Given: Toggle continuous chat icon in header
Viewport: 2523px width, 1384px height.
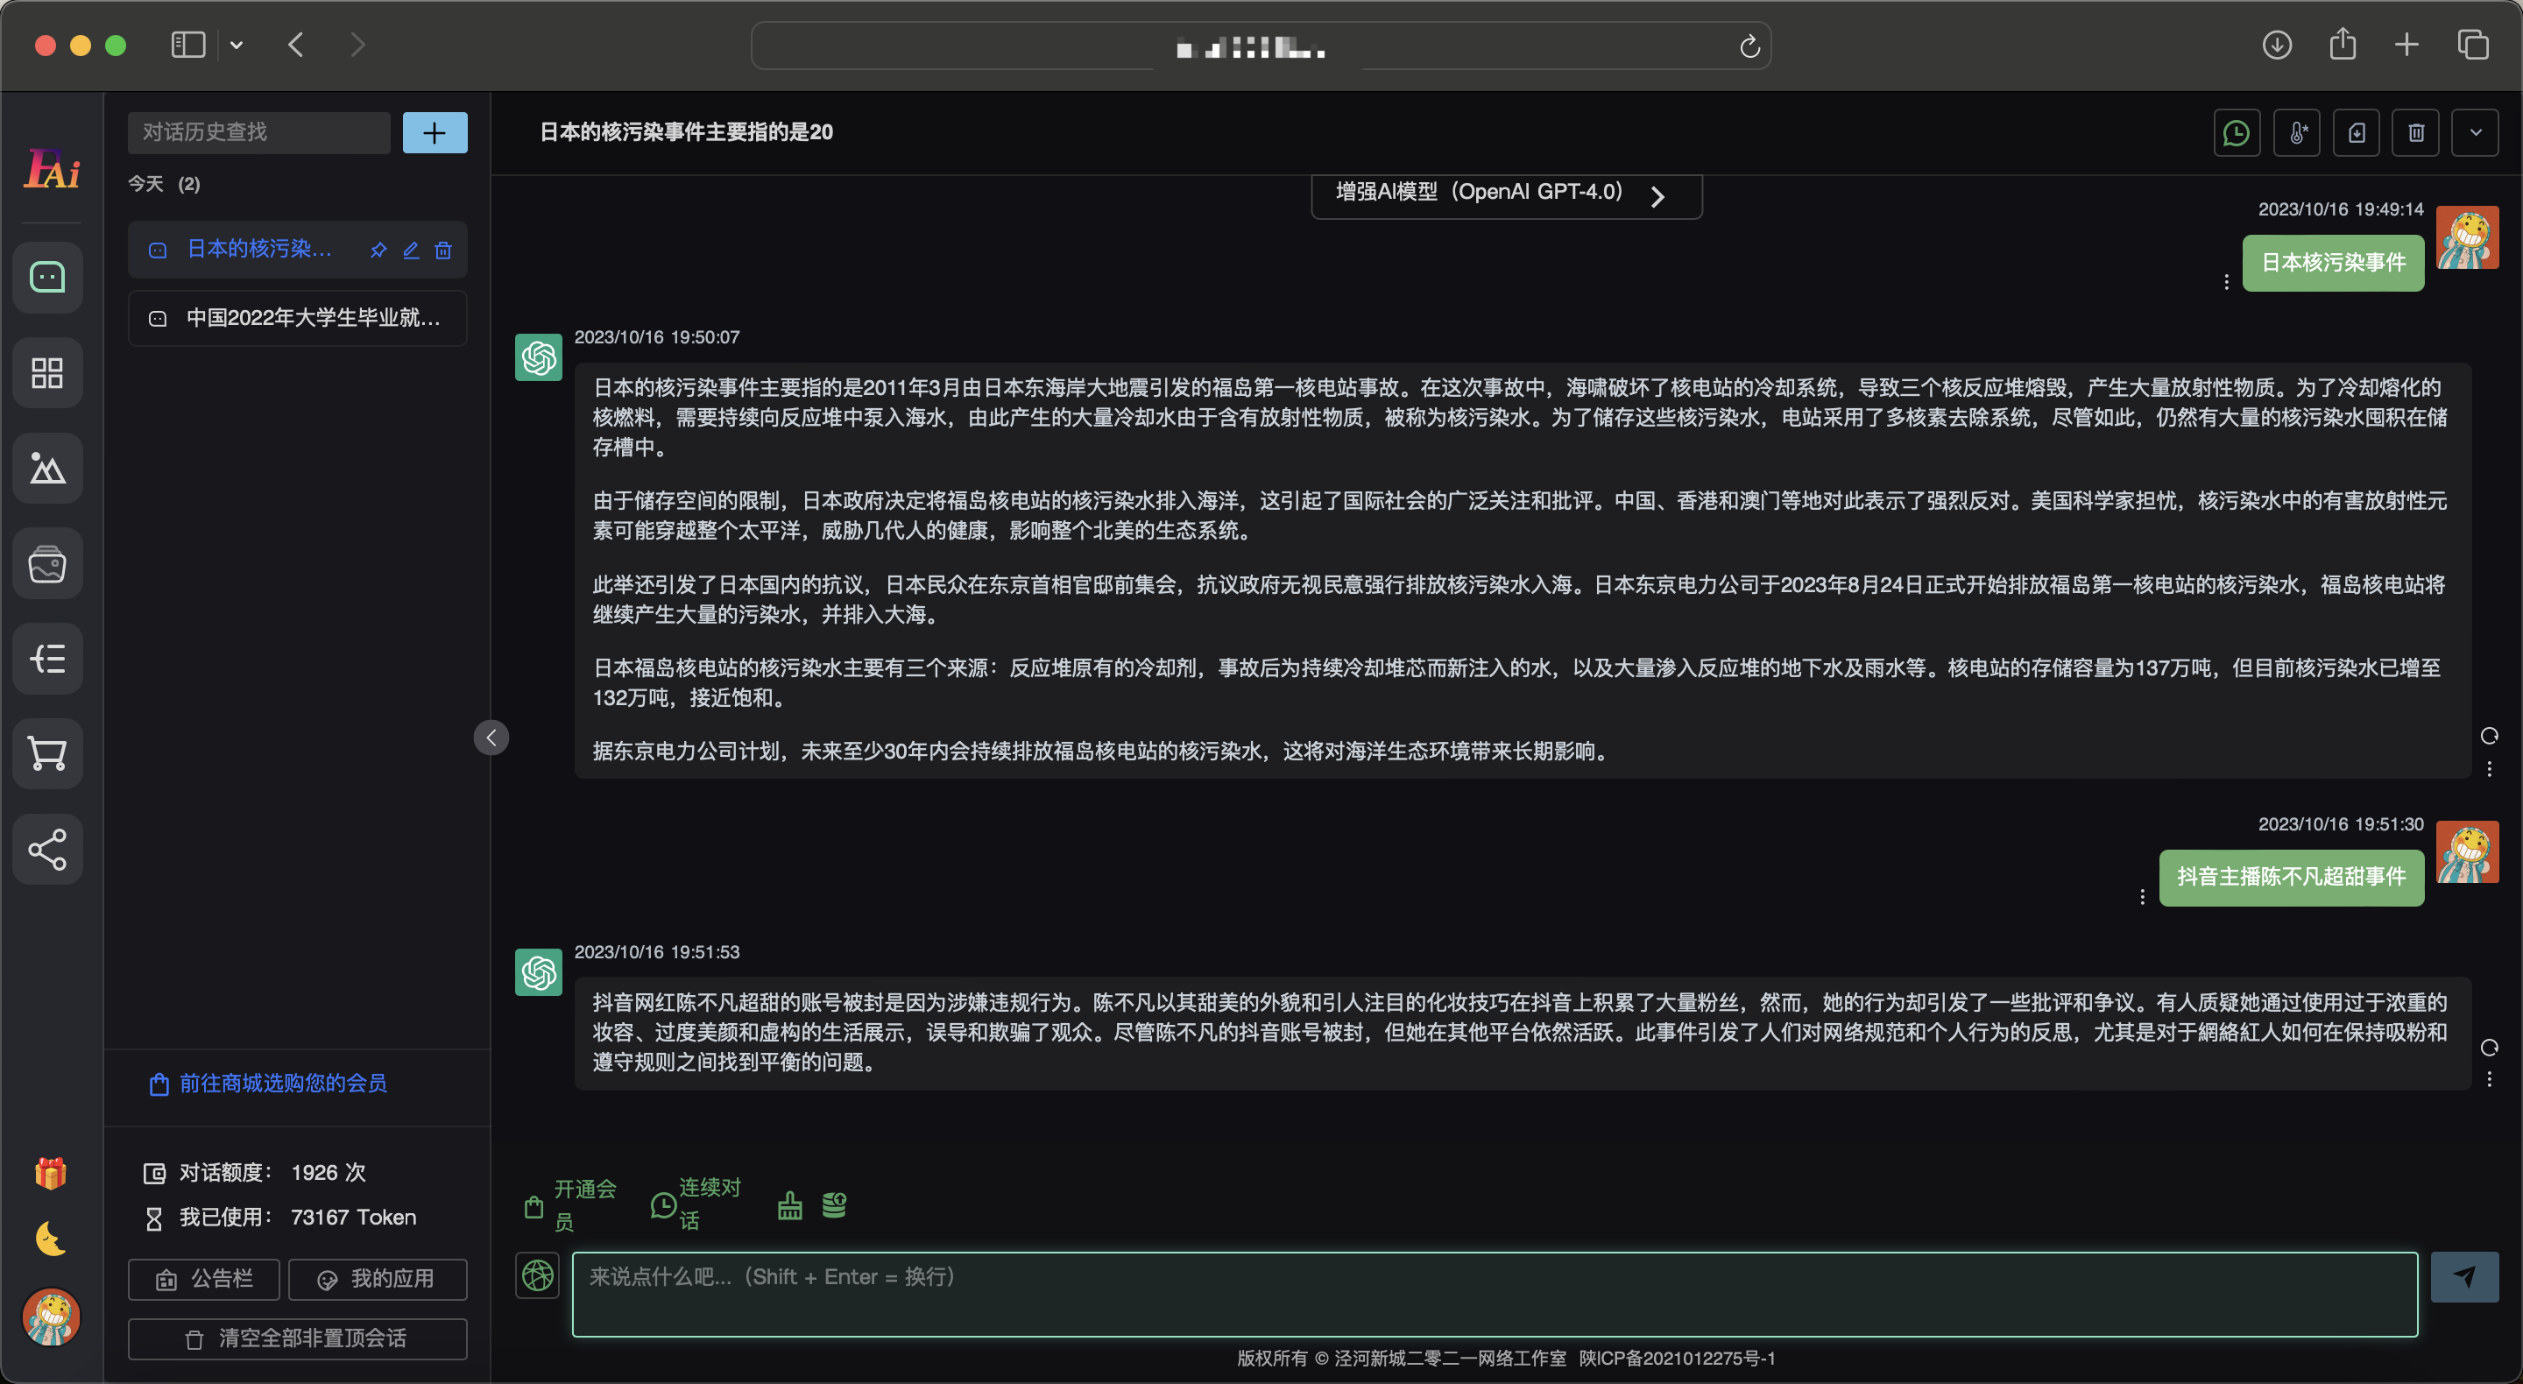Looking at the screenshot, I should [x=2237, y=132].
